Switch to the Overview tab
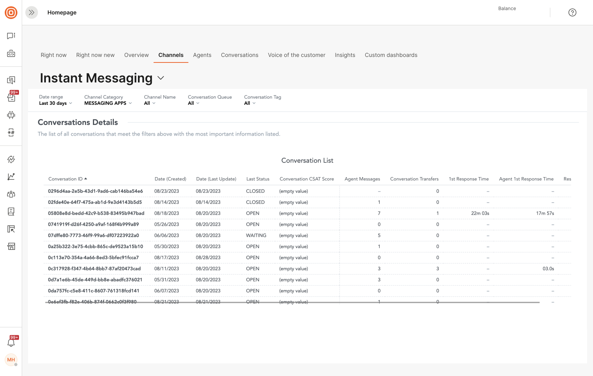Viewport: 593px width, 376px height. point(136,55)
